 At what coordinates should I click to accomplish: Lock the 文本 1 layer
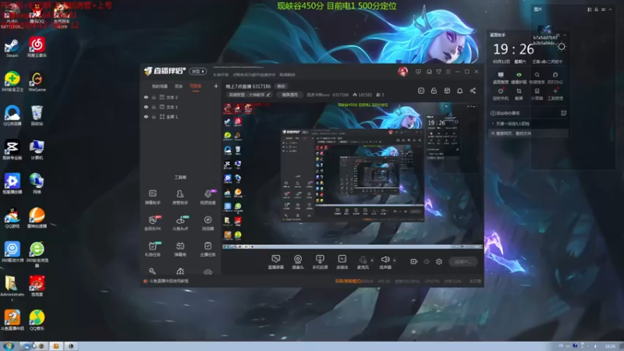(x=154, y=107)
